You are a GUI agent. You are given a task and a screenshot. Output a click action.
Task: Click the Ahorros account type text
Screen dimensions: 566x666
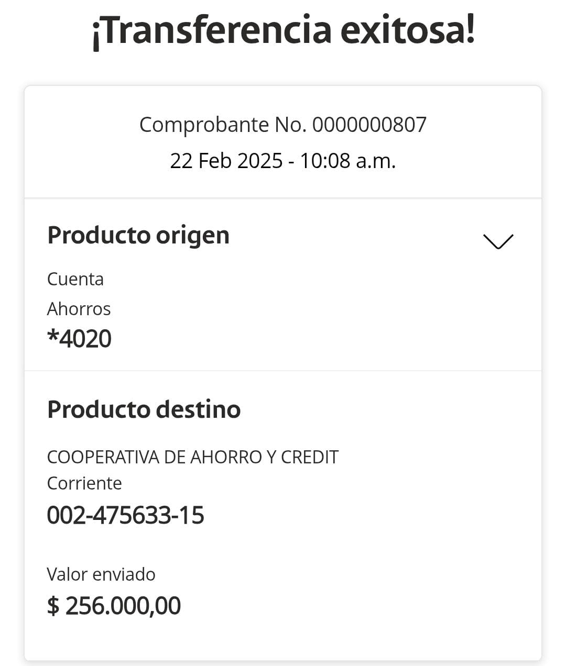point(79,309)
